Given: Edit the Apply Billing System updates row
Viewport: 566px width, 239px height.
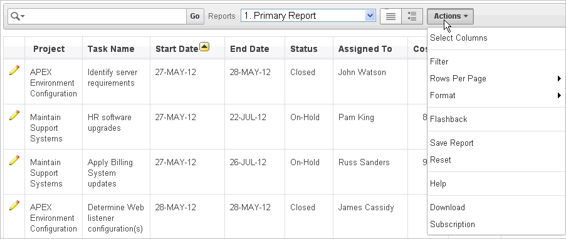Looking at the screenshot, I should pyautogui.click(x=14, y=160).
